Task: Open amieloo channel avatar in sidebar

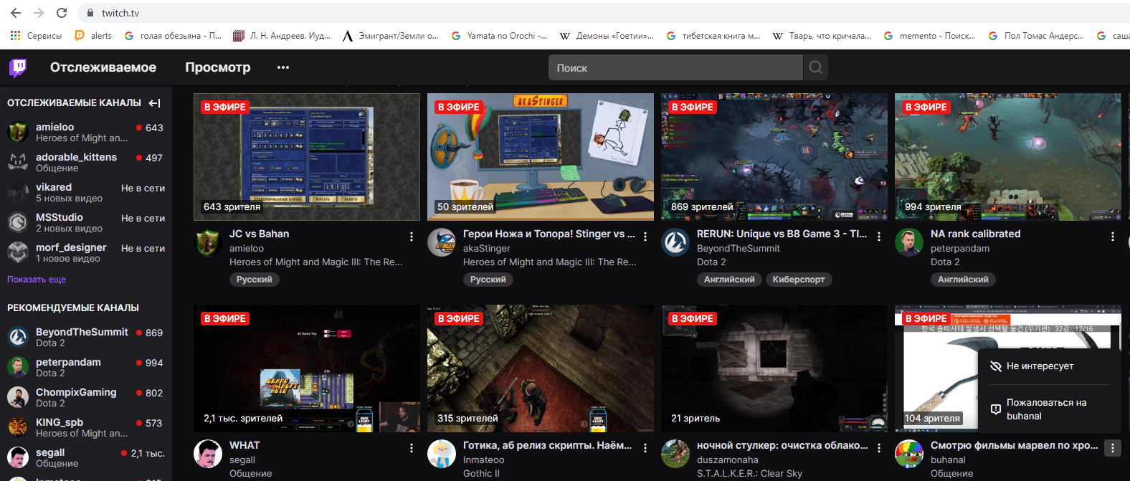Action: (18, 132)
